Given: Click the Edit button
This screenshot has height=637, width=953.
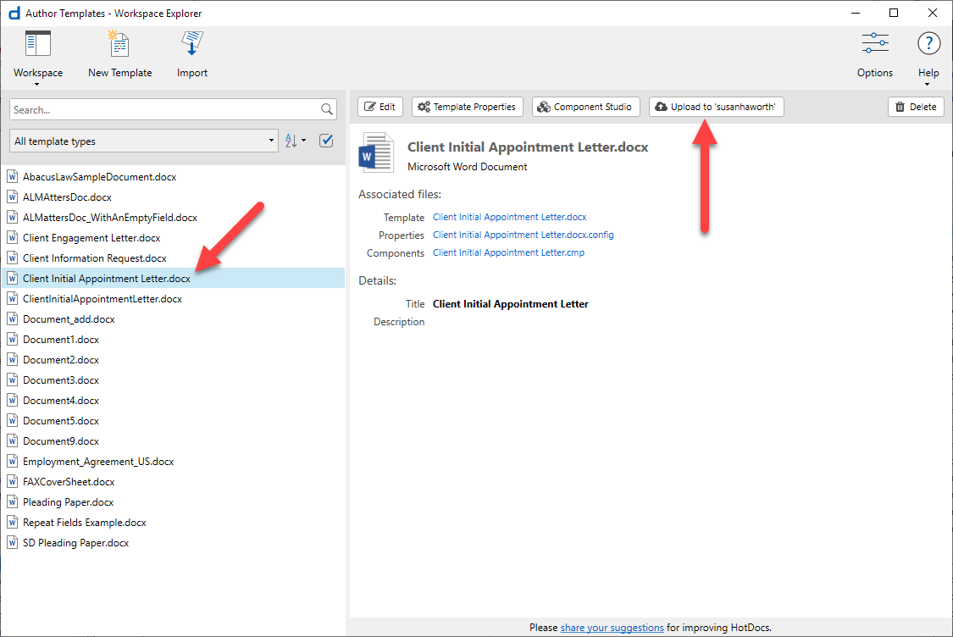Looking at the screenshot, I should coord(380,107).
